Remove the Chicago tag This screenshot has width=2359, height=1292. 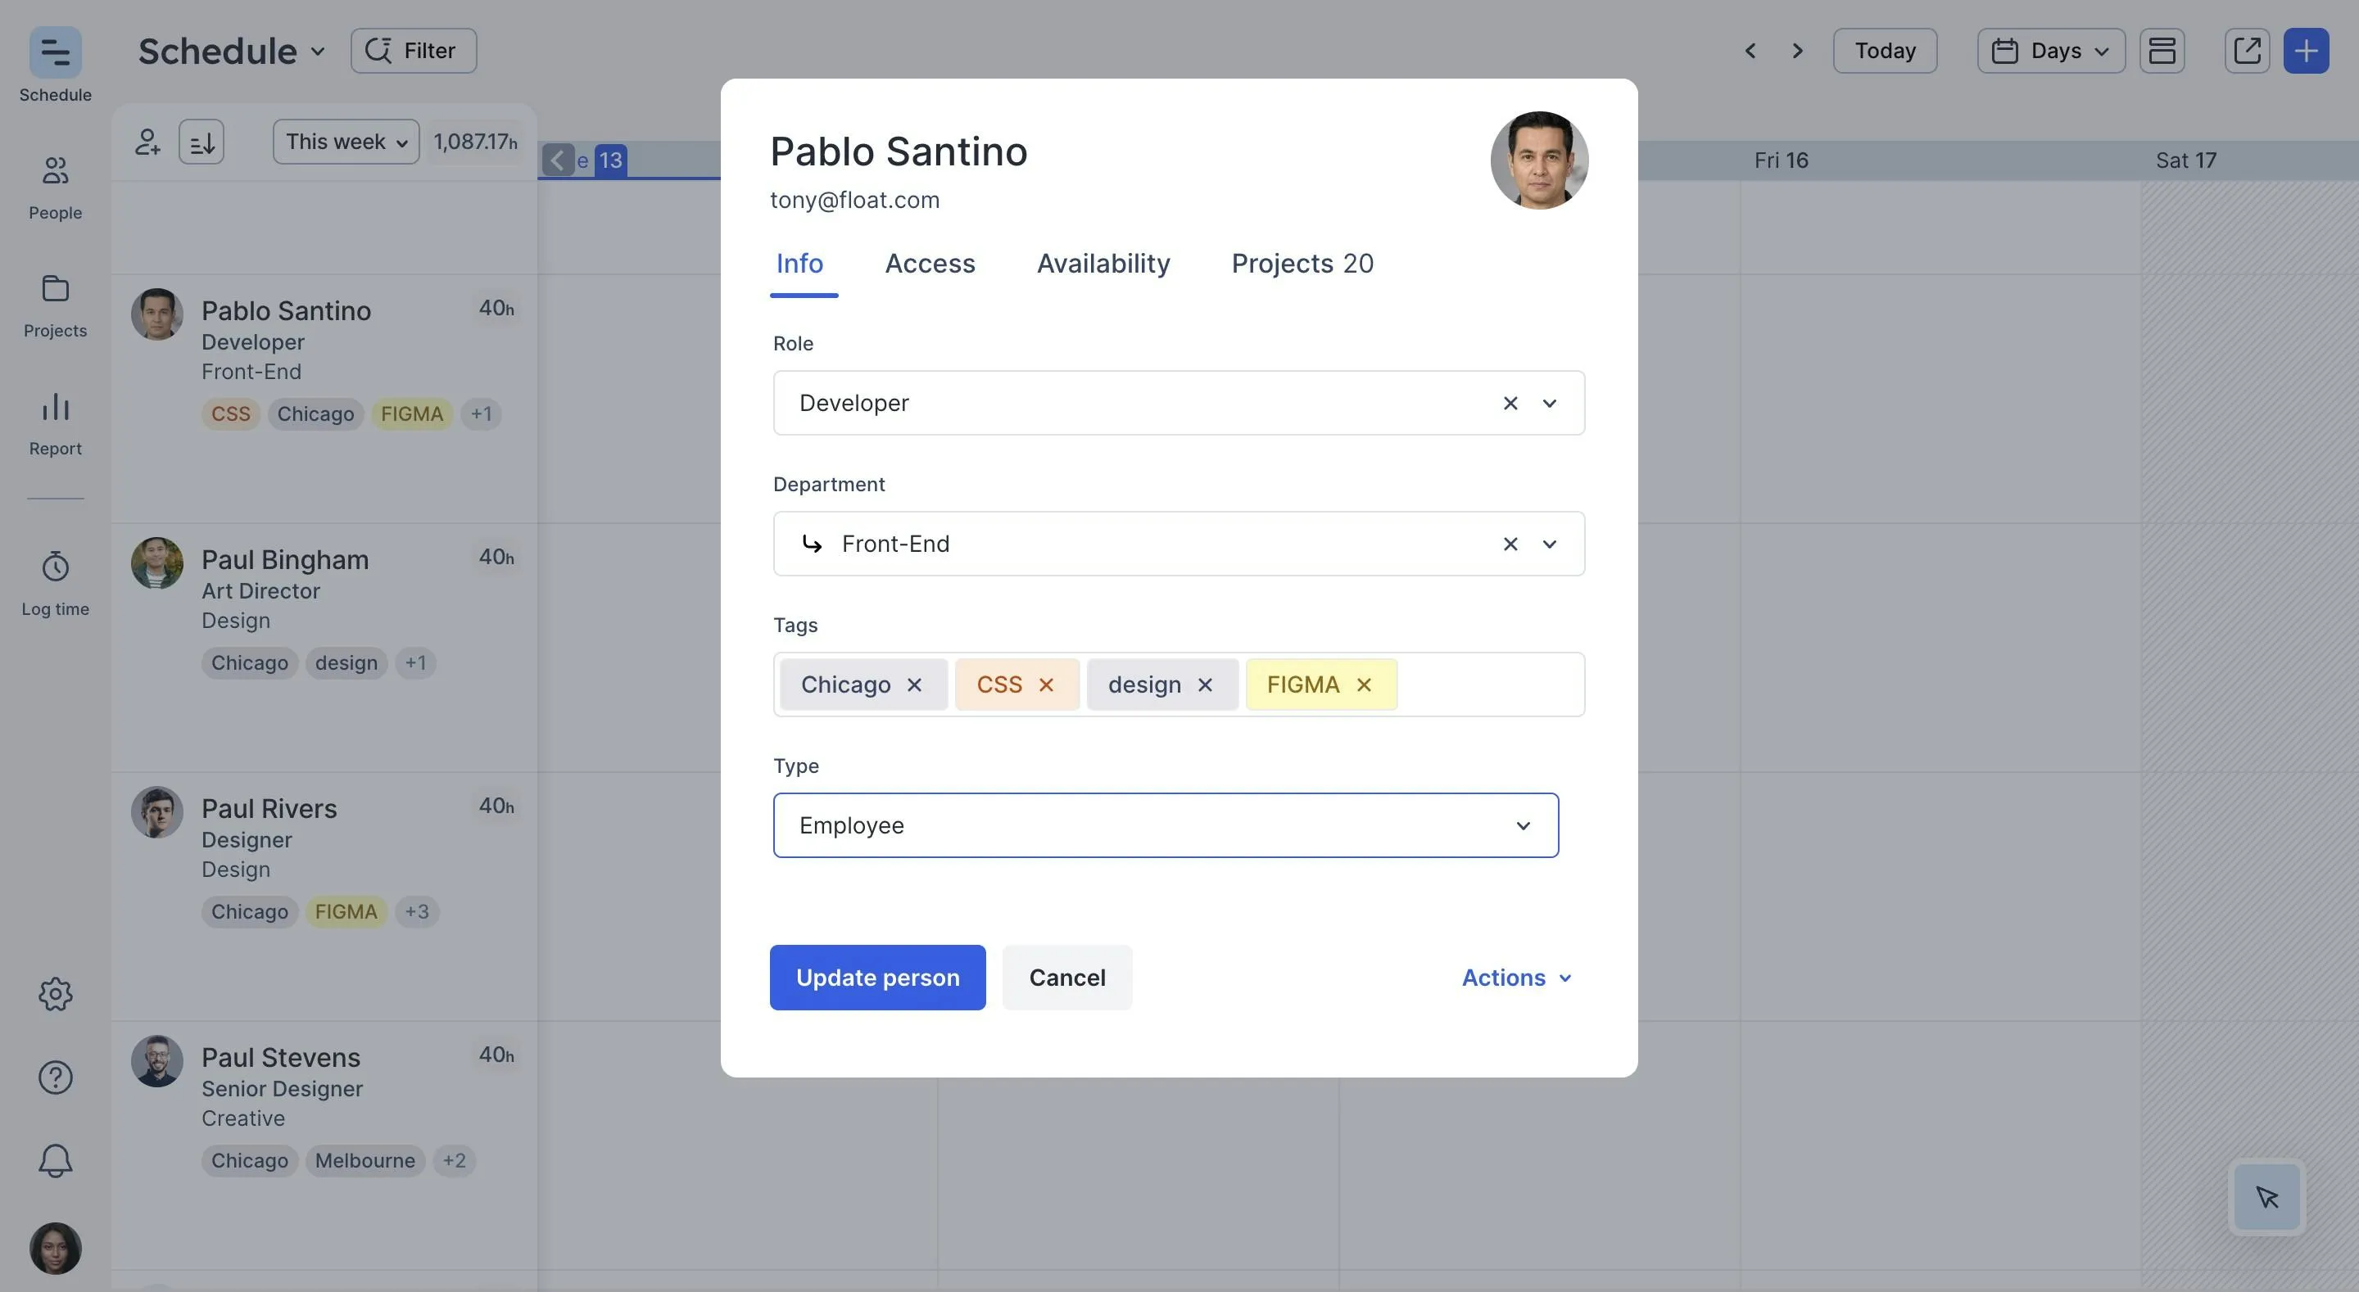(914, 685)
